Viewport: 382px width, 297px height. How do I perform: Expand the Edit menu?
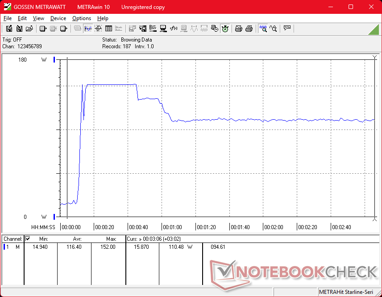(x=22, y=18)
